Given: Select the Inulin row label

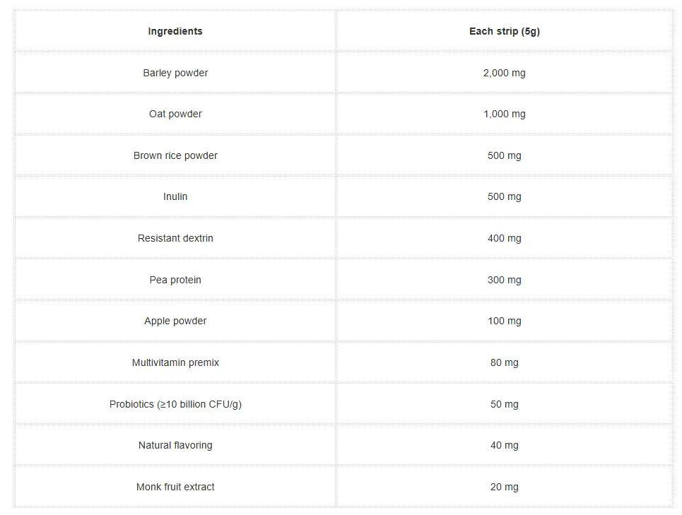Looking at the screenshot, I should [x=175, y=196].
